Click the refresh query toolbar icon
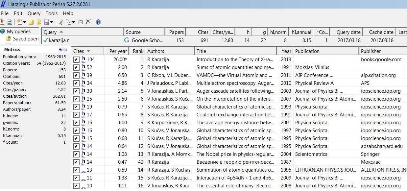 point(10,22)
